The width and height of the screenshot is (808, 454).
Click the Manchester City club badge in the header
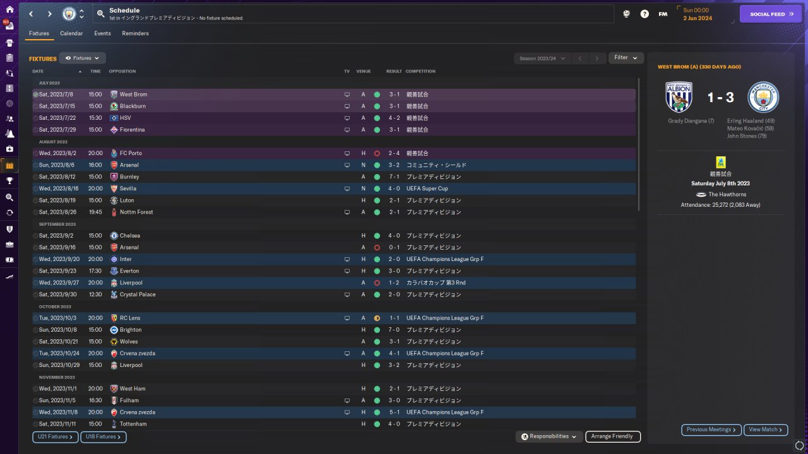coord(68,14)
